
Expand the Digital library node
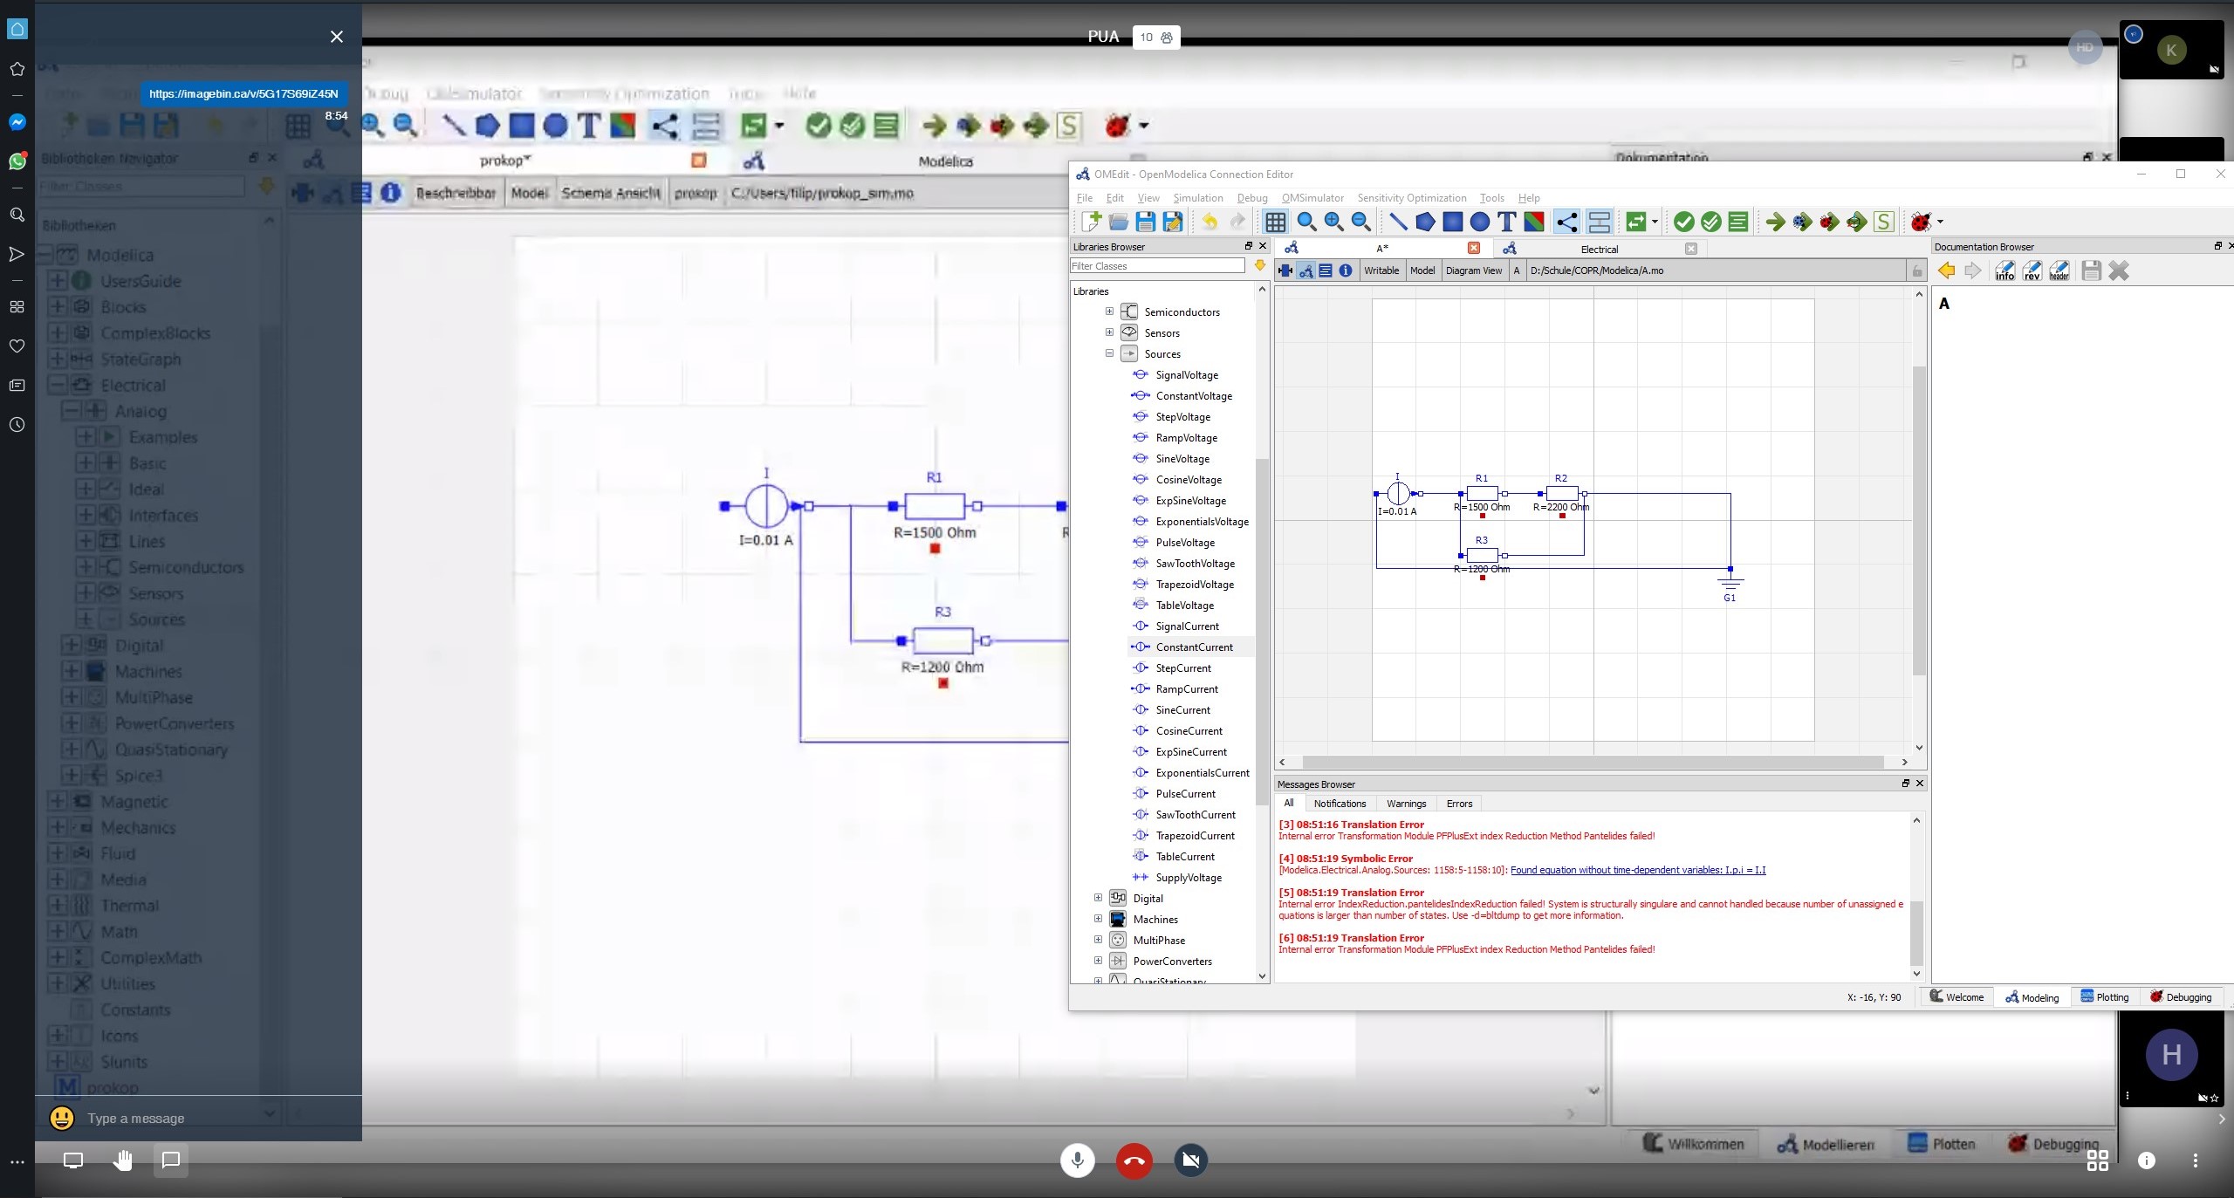click(x=1098, y=898)
